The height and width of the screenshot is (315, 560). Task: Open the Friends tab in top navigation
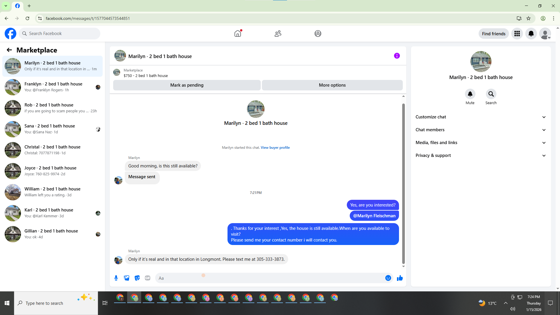pos(278,34)
